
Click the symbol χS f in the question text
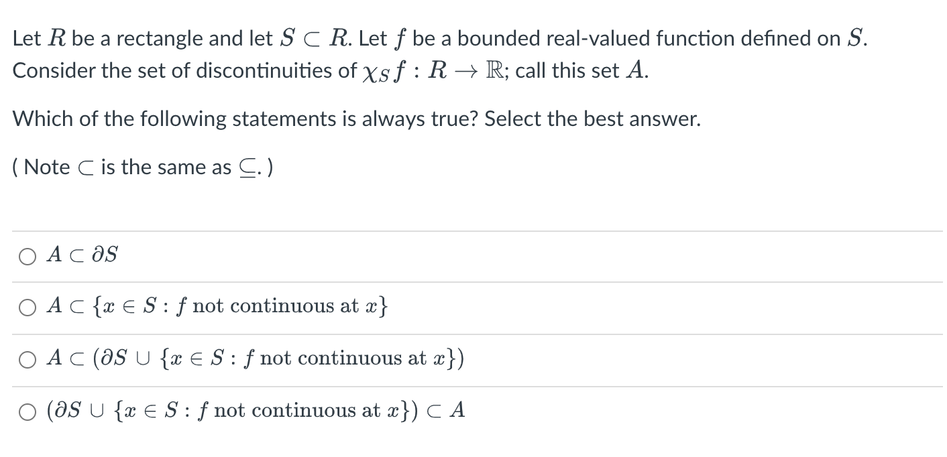pyautogui.click(x=384, y=71)
